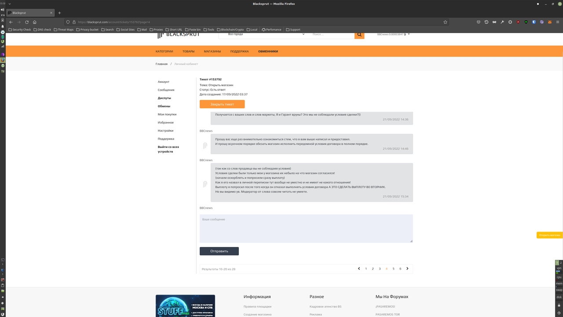Go to page 1 of ticket messages

(x=366, y=269)
